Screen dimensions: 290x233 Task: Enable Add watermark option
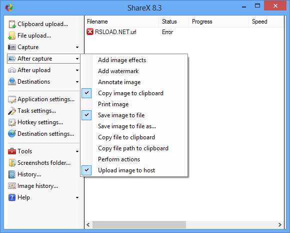[x=134, y=71]
